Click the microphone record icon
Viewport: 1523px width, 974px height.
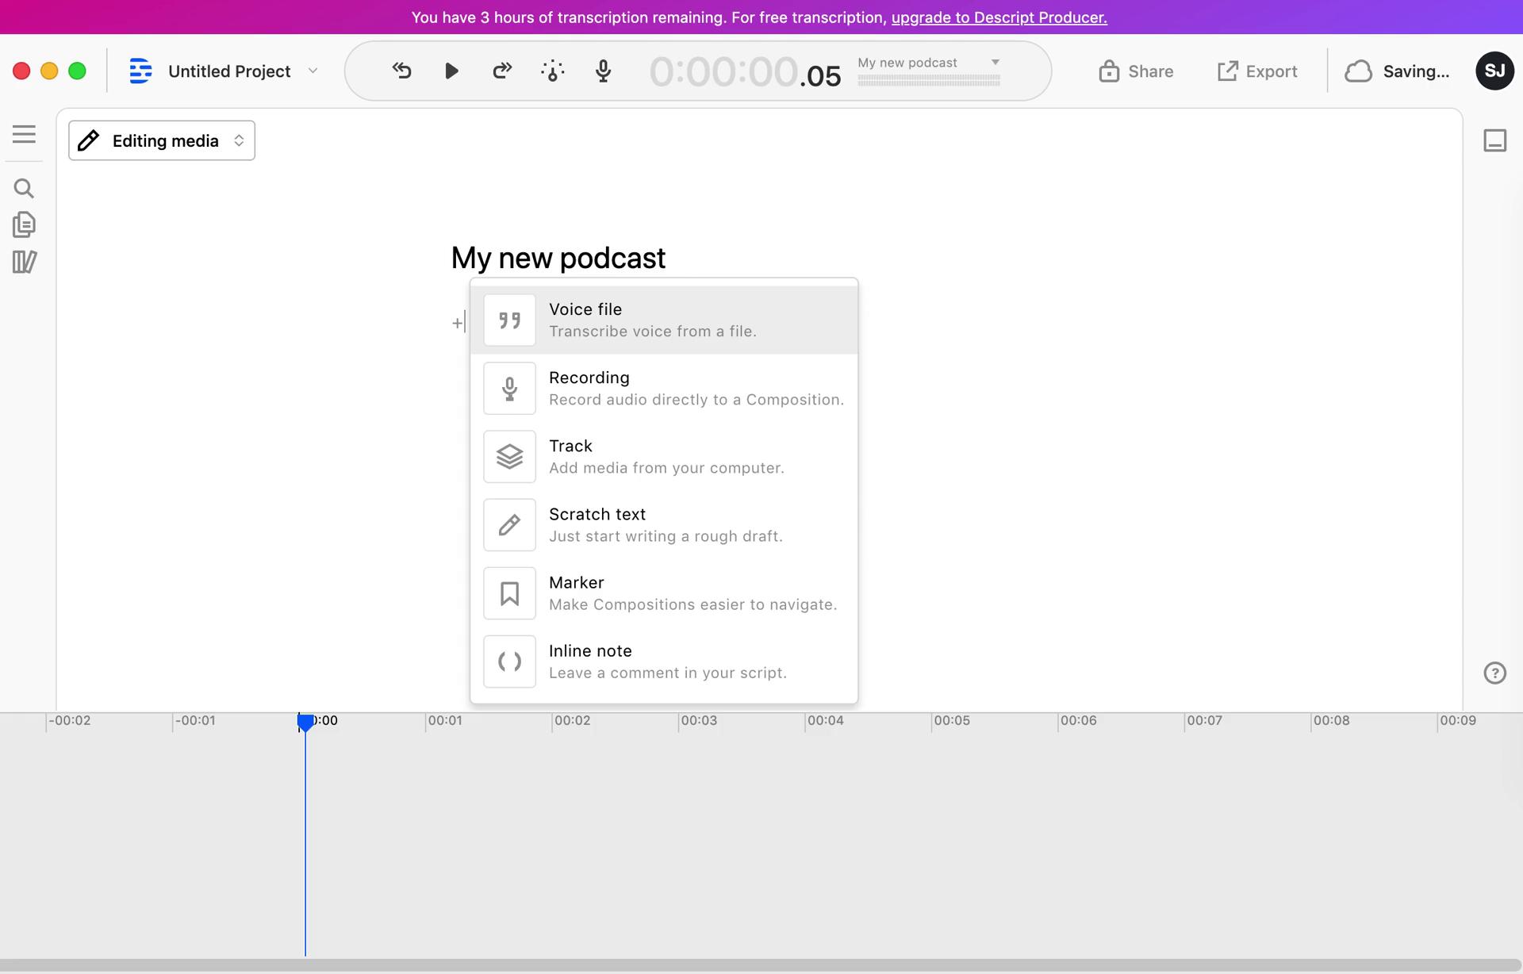(601, 70)
